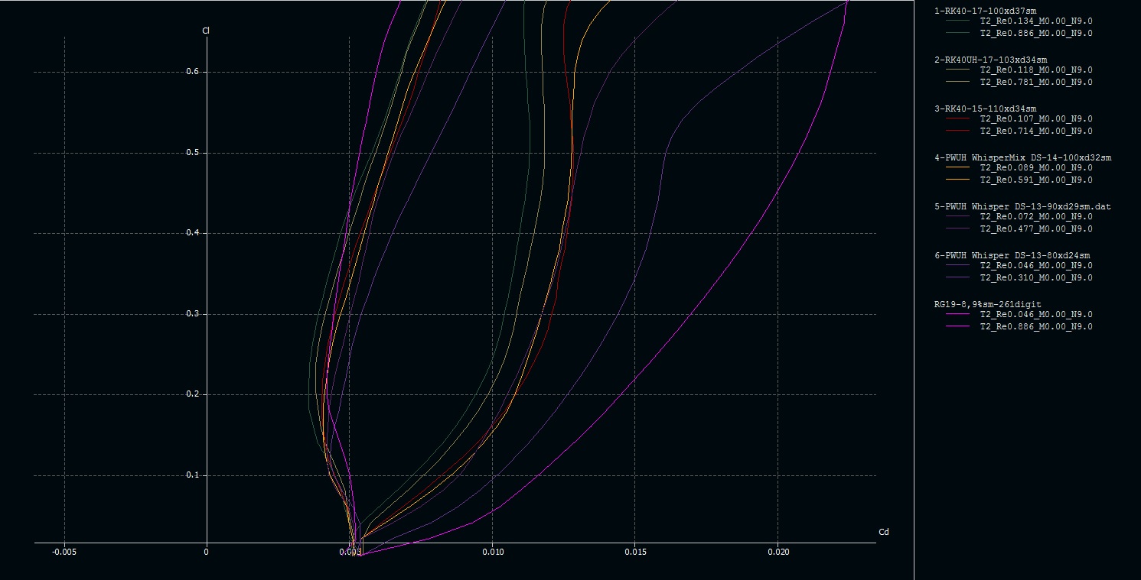
Task: Click the 4-PWUH WhisperMix DS-14-100xd32sm heading
Action: click(1022, 157)
